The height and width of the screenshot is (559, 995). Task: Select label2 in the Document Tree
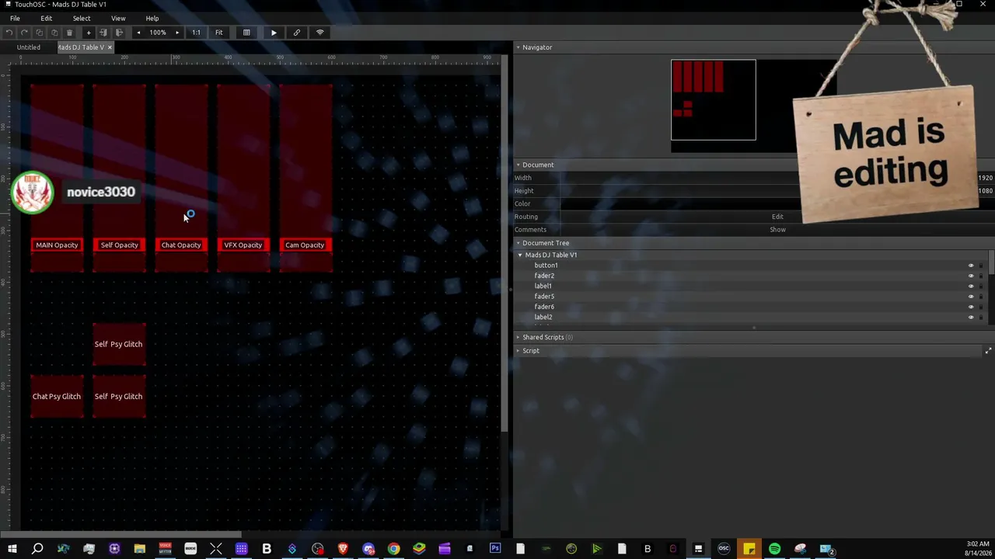point(543,318)
